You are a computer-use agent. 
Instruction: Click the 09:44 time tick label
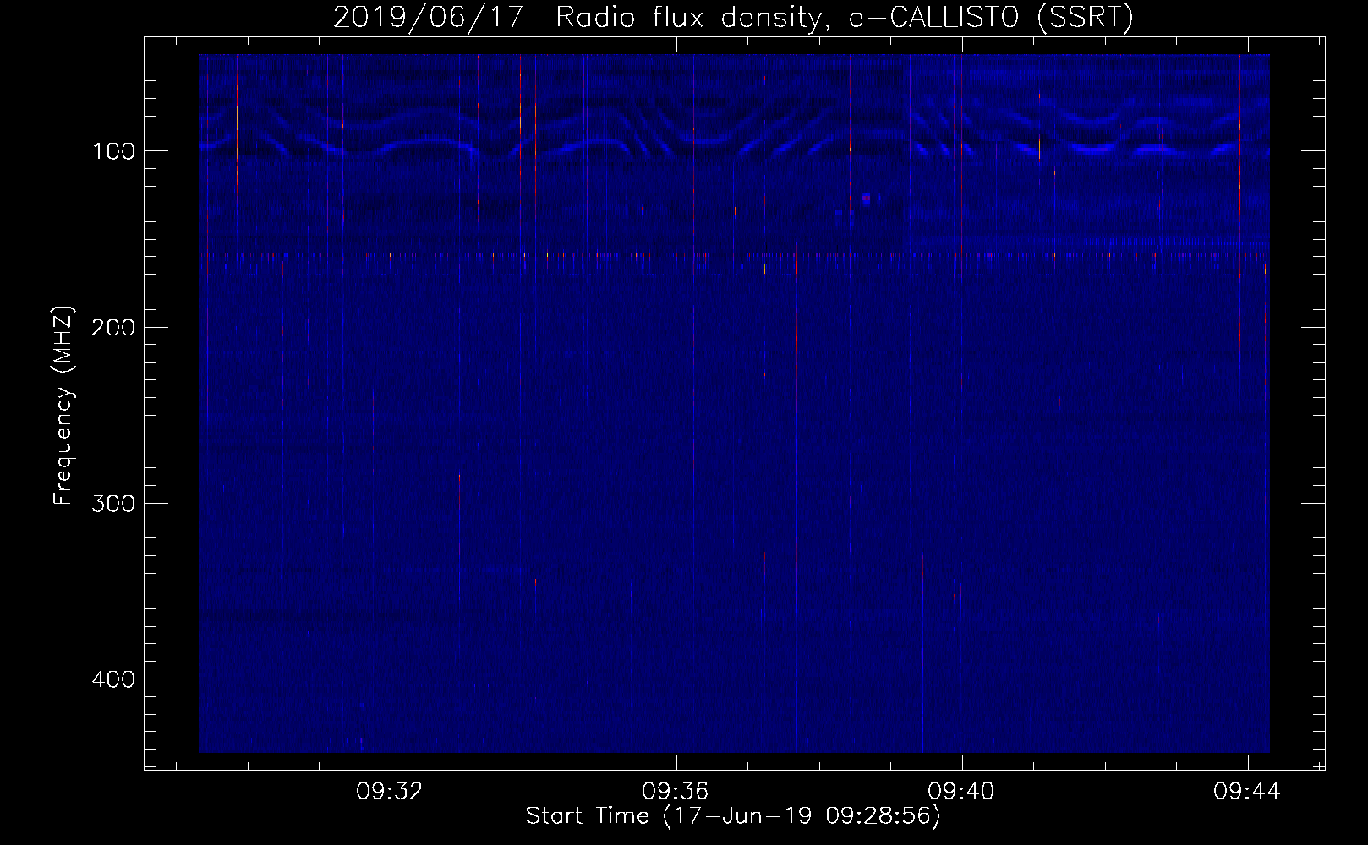(1247, 792)
